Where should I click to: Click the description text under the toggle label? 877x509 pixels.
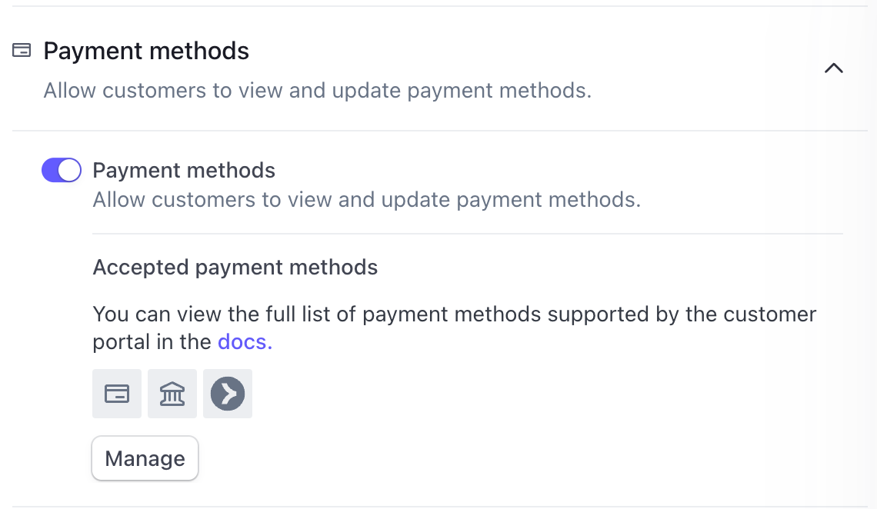(x=366, y=200)
